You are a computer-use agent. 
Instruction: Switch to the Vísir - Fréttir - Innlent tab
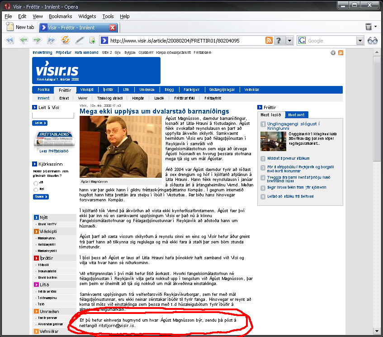78,28
